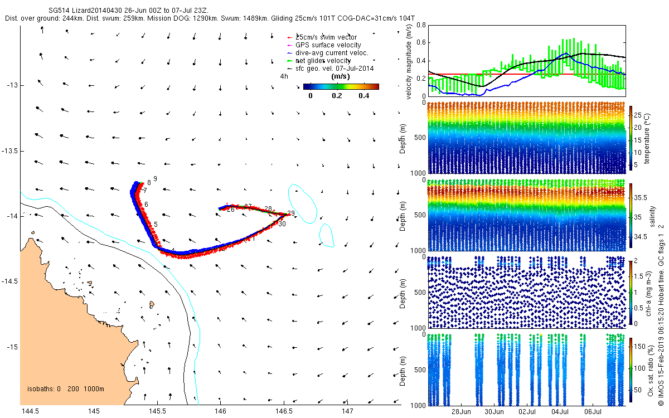Select 'sfc geo. vel. 07-Jul-2014' legend text

pyautogui.click(x=334, y=69)
